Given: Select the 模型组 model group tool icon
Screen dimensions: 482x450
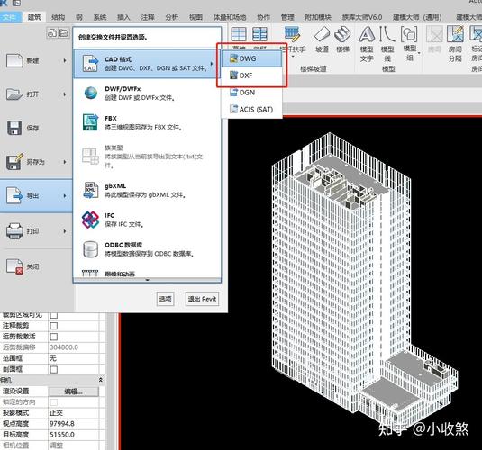Looking at the screenshot, I should point(409,34).
